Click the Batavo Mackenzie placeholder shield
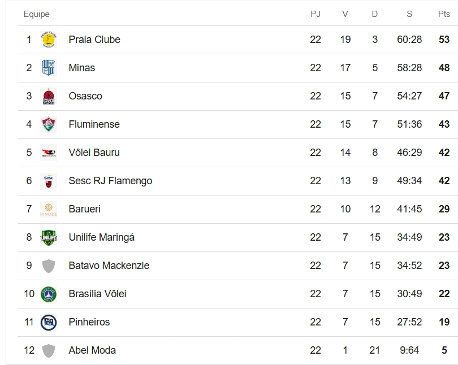The height and width of the screenshot is (365, 458). (x=49, y=266)
